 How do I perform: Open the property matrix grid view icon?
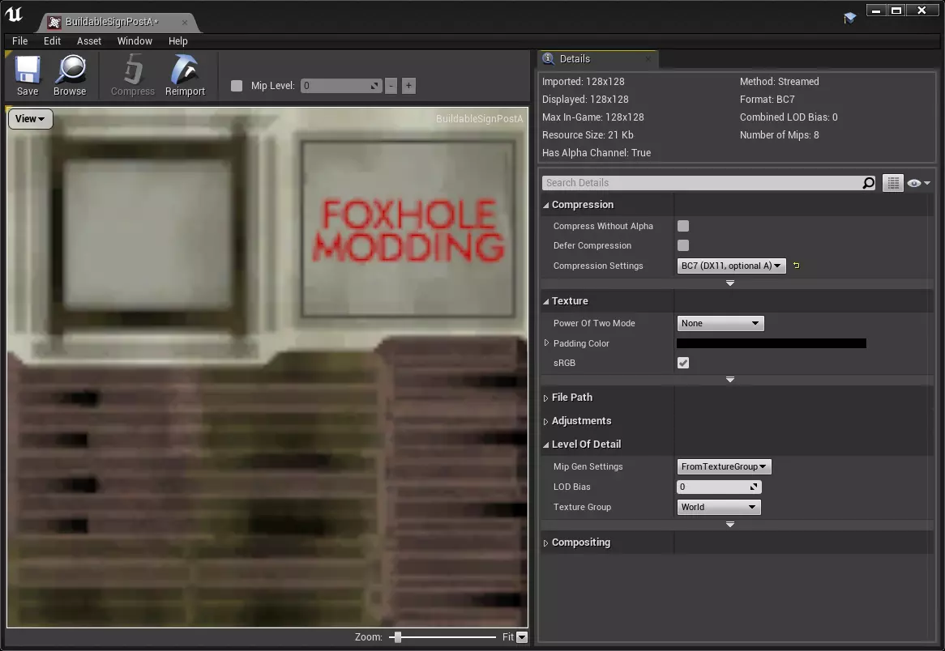point(892,183)
